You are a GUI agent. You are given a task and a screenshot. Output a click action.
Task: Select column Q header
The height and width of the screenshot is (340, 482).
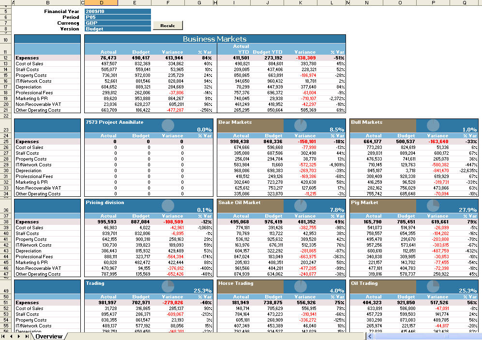tap(465, 3)
